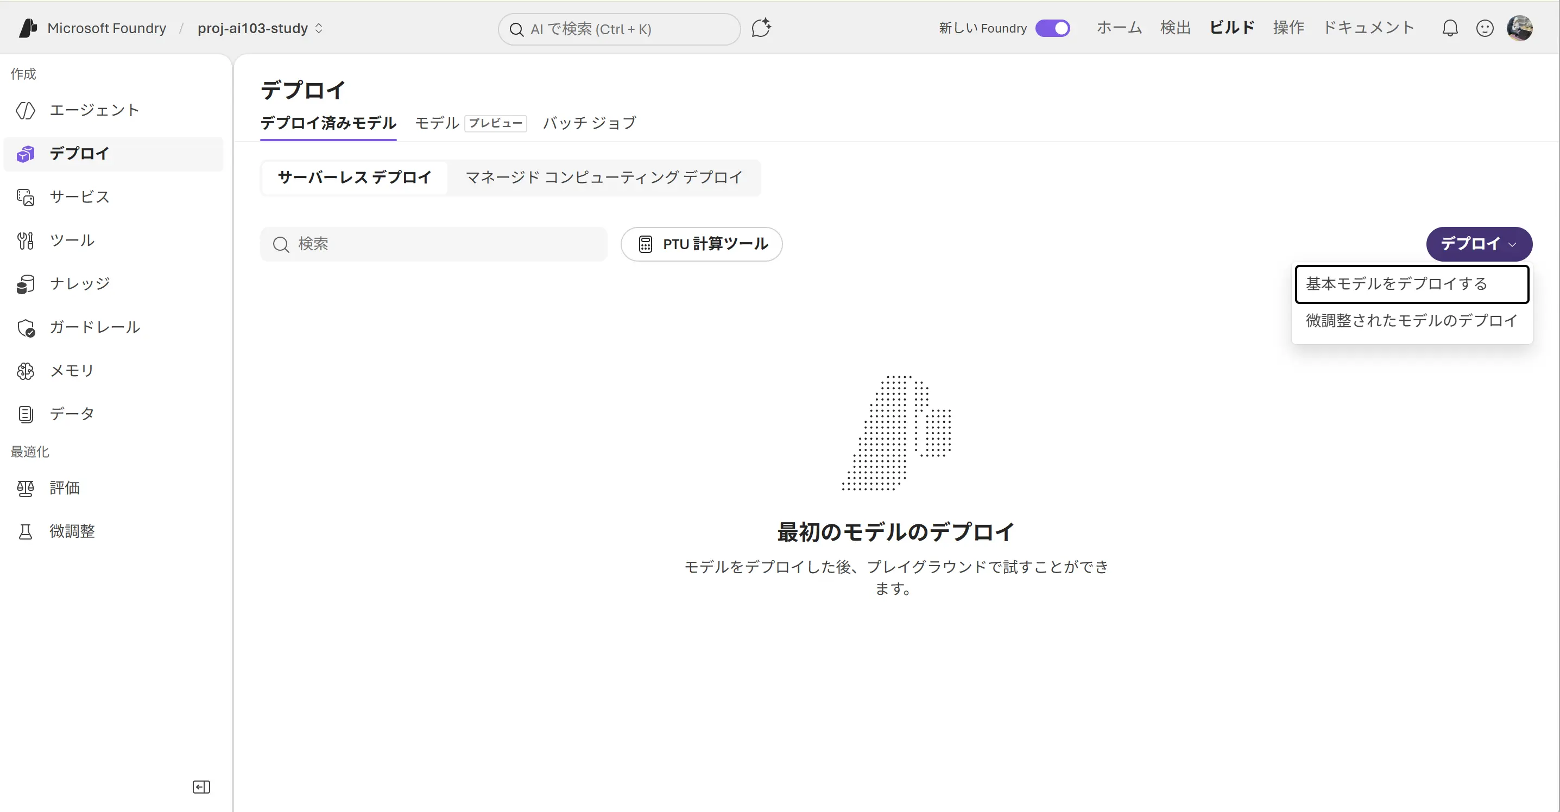Image resolution: width=1560 pixels, height=812 pixels.
Task: Go to 操作 in top navigation
Action: (x=1288, y=28)
